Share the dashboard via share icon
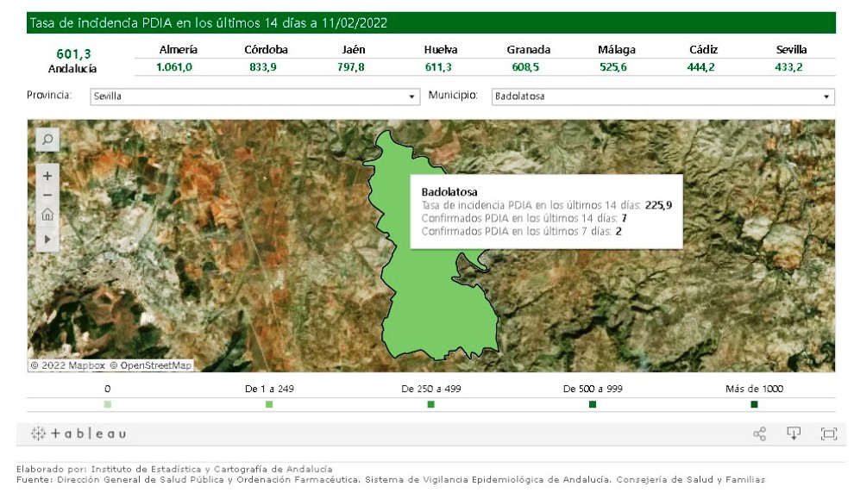 point(759,434)
